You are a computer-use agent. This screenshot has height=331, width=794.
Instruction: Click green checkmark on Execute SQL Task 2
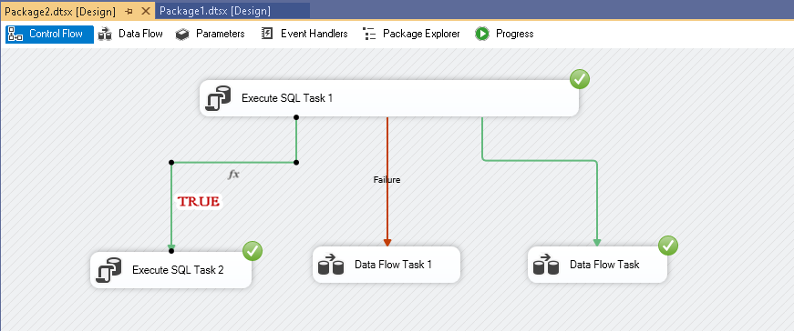pyautogui.click(x=253, y=251)
